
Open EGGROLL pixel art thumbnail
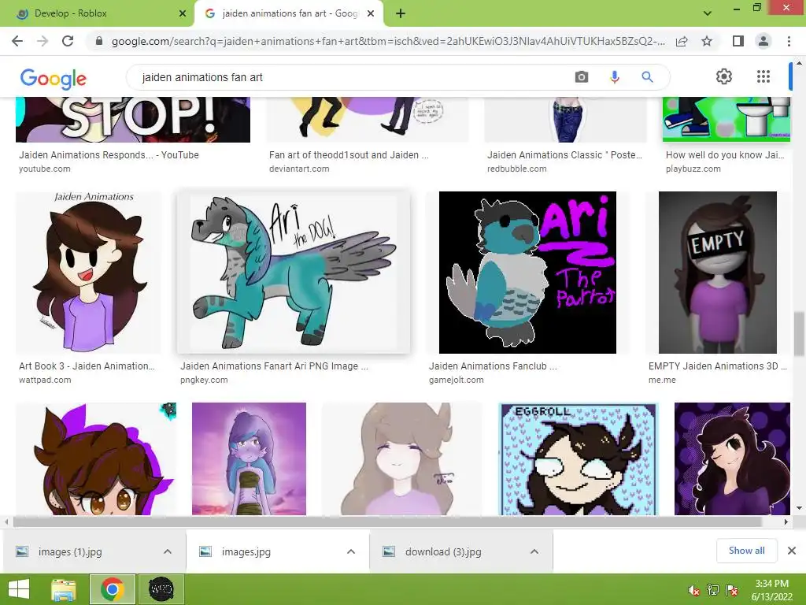click(x=578, y=459)
